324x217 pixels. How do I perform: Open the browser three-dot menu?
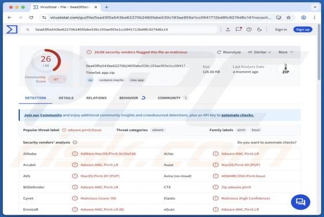point(314,18)
